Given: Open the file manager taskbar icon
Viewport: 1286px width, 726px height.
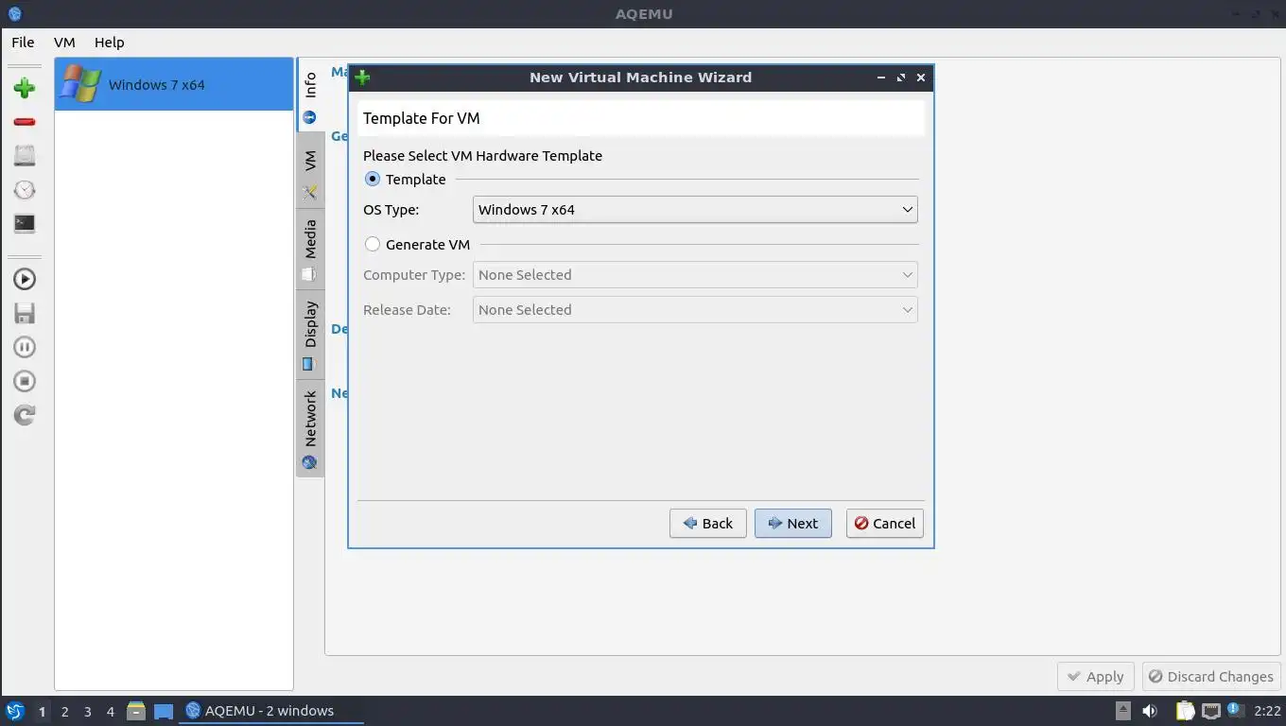Looking at the screenshot, I should (136, 711).
